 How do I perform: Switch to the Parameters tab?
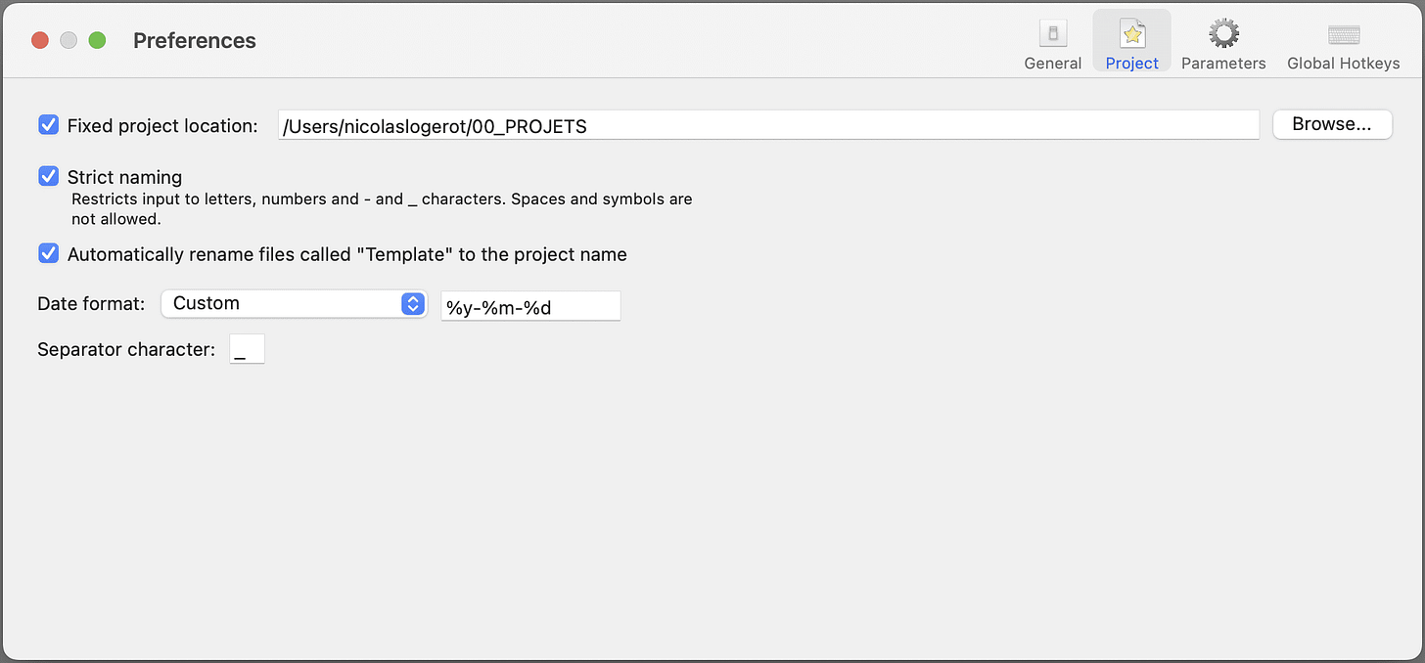1222,63
